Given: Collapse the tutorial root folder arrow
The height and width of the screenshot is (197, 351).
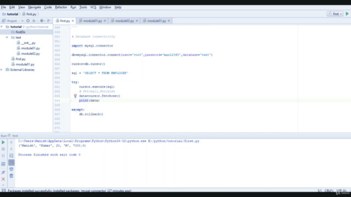Looking at the screenshot, I should [2, 27].
